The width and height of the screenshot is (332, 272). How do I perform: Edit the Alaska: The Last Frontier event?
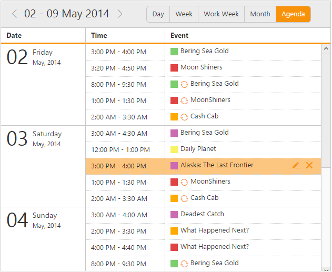point(296,166)
